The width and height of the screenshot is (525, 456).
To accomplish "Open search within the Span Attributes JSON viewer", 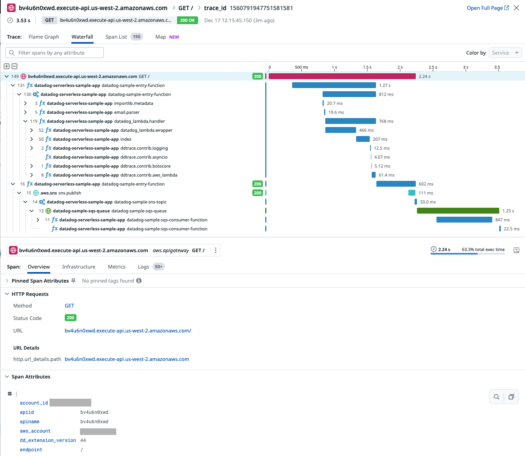I will click(496, 396).
